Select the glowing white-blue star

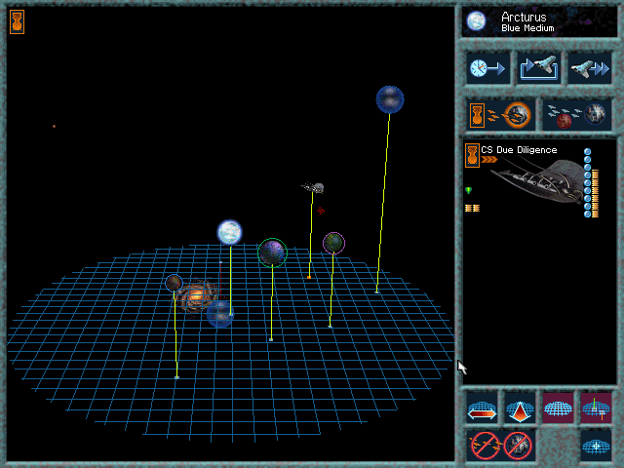230,232
